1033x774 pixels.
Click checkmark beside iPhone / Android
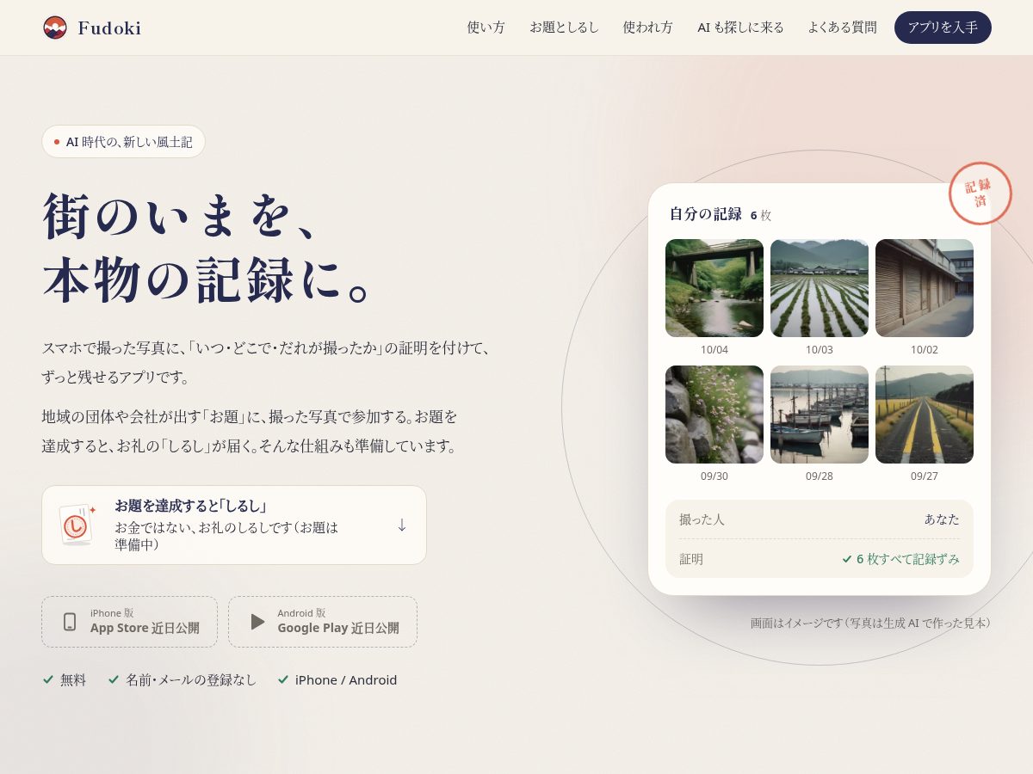[x=283, y=679]
